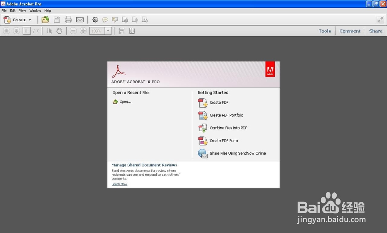
Task: Open the Tools pane
Action: 325,31
